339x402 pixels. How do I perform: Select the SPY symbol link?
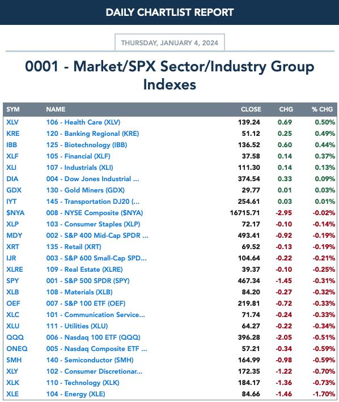[12, 281]
